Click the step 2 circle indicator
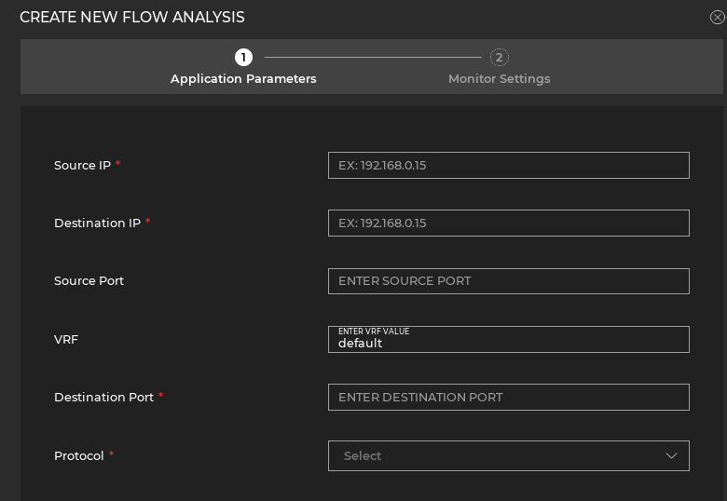Screen dimensions: 727x501 point(499,58)
